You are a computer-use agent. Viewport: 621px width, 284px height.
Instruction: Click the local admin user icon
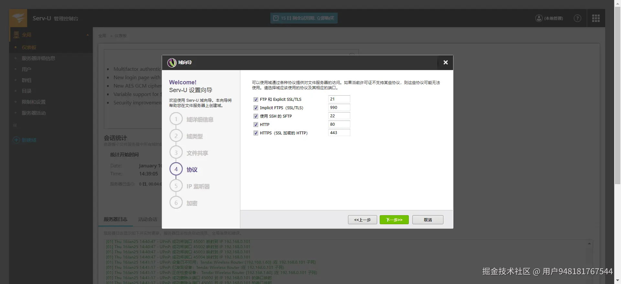coord(539,18)
